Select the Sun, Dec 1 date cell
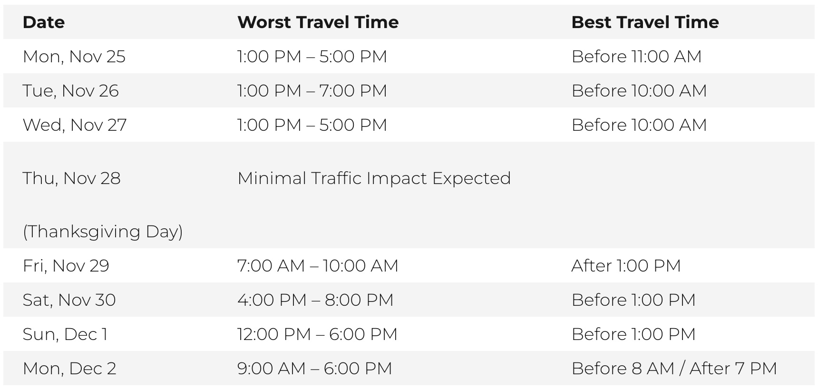The image size is (818, 389). pos(65,334)
